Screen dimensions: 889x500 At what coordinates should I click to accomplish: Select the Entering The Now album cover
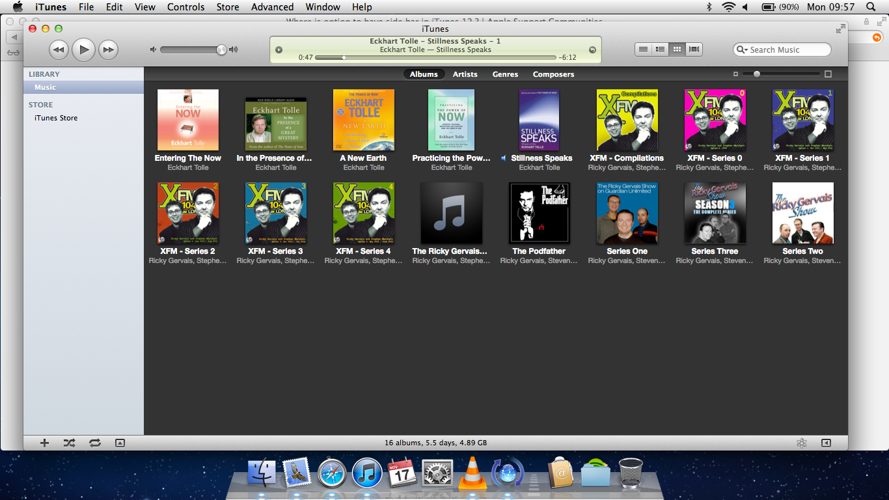coord(188,120)
